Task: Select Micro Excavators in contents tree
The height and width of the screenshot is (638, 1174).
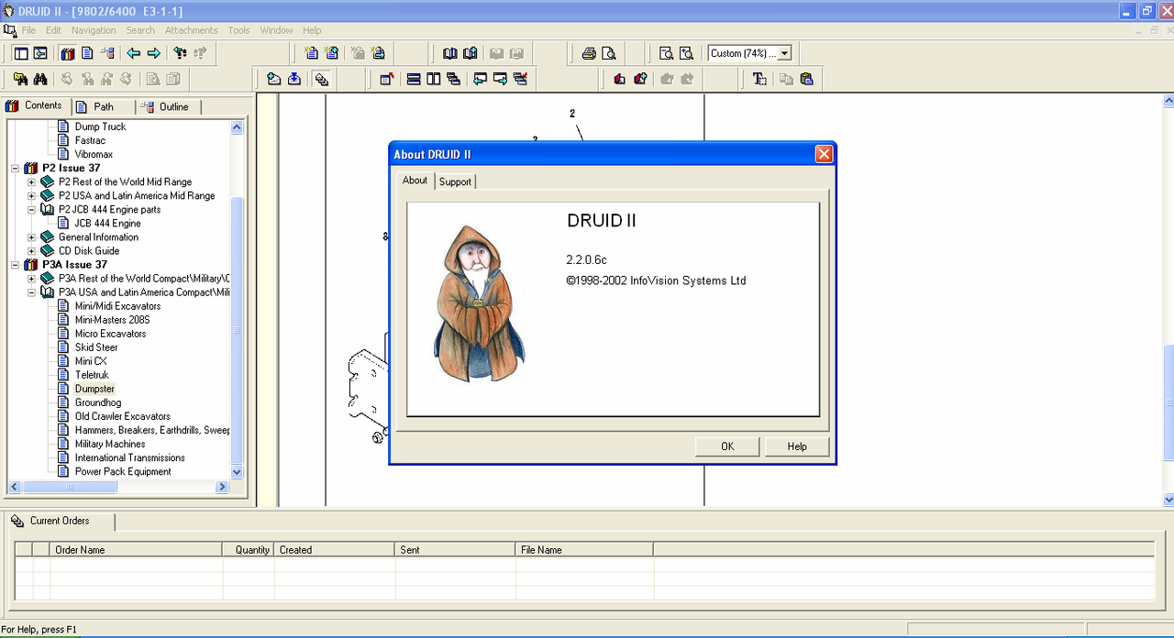Action: click(110, 334)
